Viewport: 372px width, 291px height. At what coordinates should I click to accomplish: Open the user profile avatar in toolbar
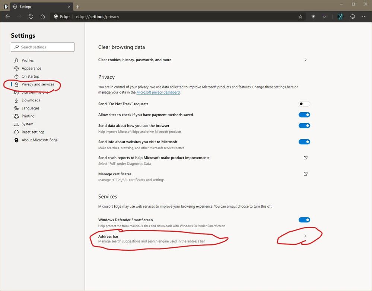click(x=340, y=16)
